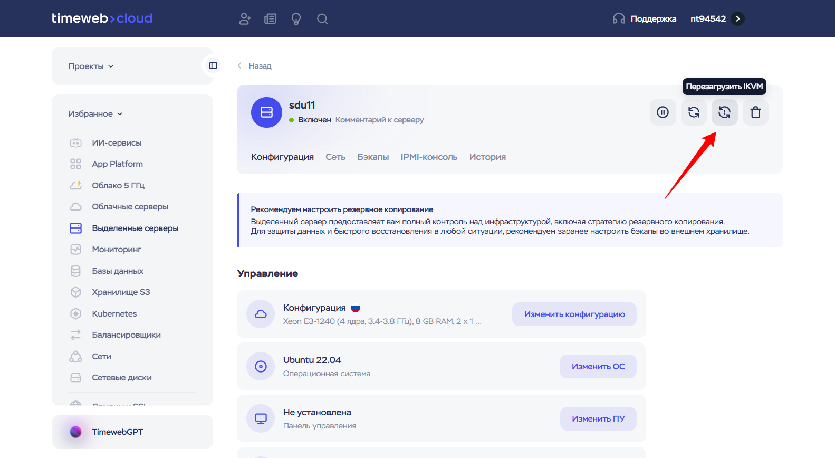This screenshot has width=835, height=458.
Task: Go to Kubernetes in sidebar
Action: click(x=114, y=313)
